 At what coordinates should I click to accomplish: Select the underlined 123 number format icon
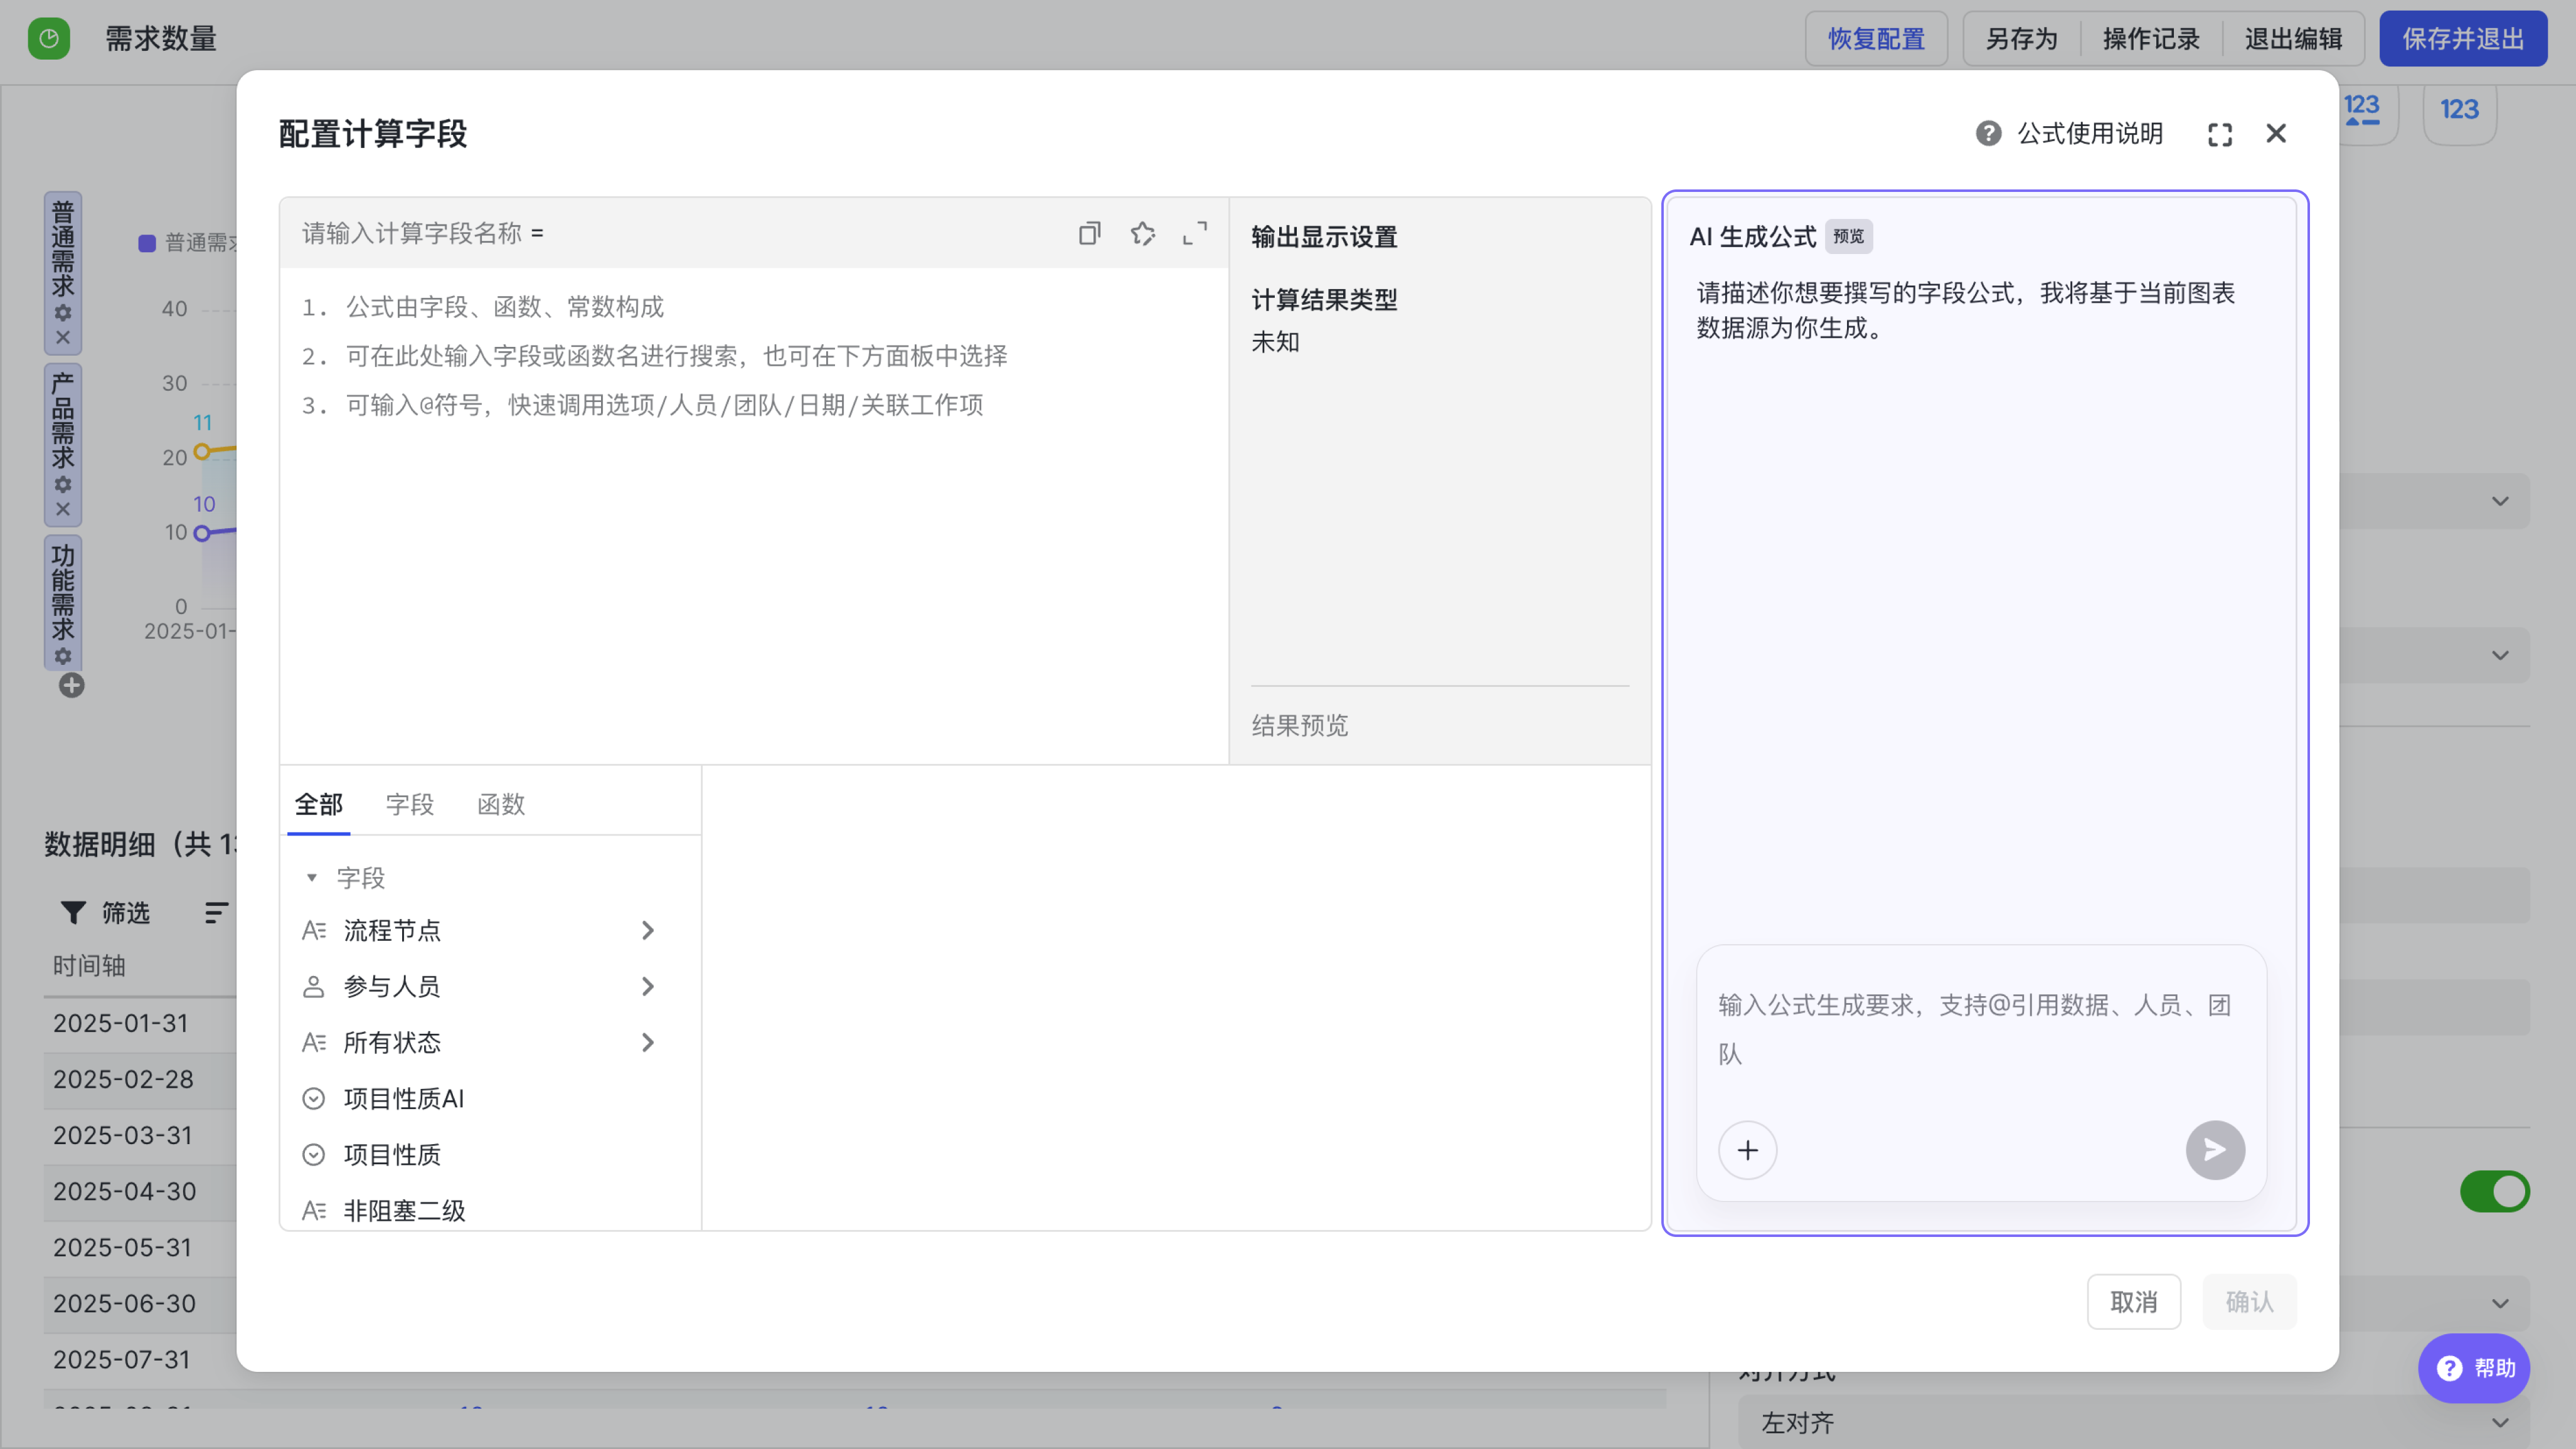pos(2361,109)
